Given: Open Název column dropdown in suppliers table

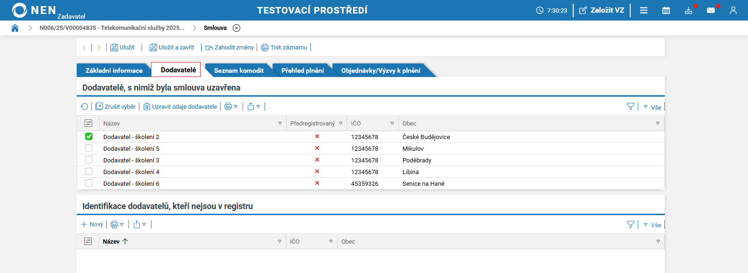Looking at the screenshot, I should 280,123.
